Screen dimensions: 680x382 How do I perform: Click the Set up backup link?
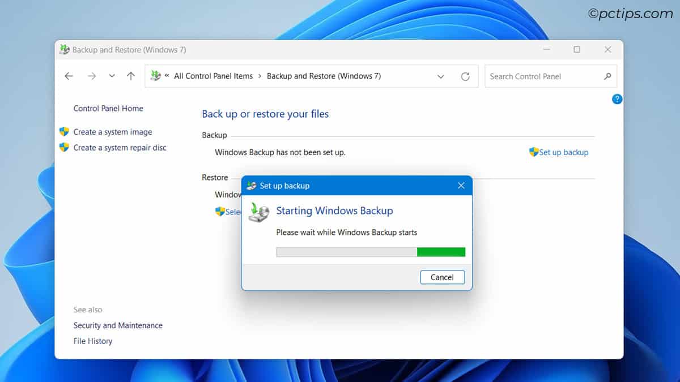pos(564,152)
